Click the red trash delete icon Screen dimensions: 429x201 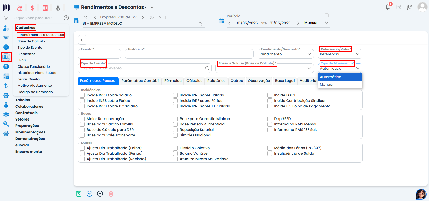[x=111, y=194]
